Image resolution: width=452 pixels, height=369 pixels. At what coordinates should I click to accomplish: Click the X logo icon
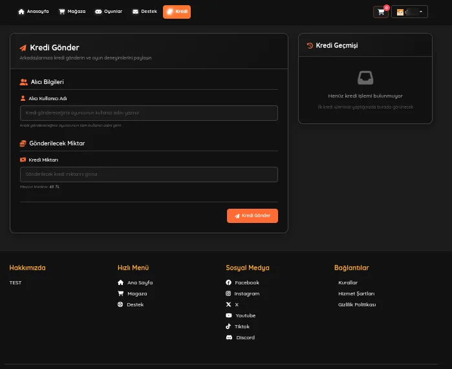229,304
